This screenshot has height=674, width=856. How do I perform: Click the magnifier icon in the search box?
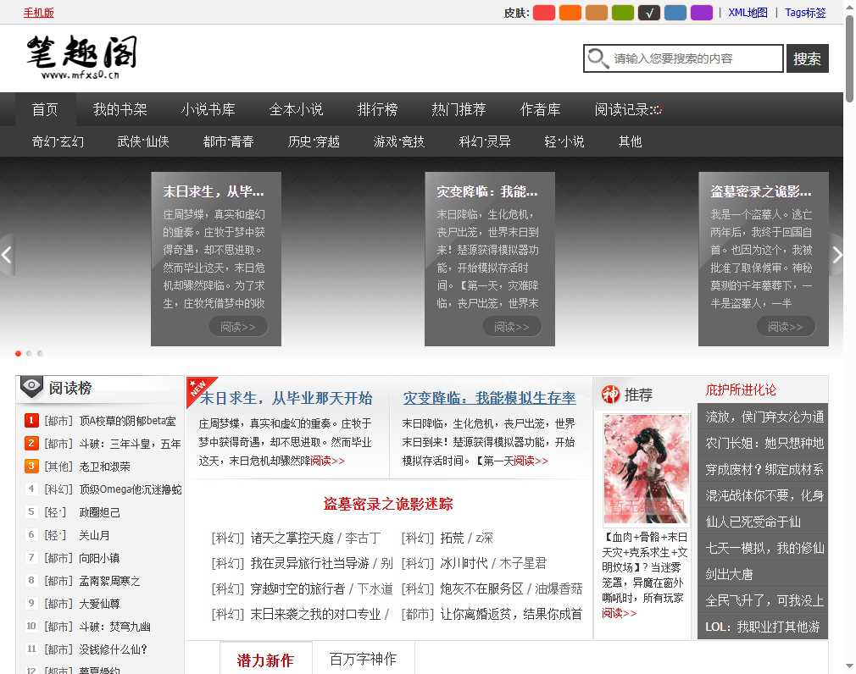pyautogui.click(x=598, y=58)
